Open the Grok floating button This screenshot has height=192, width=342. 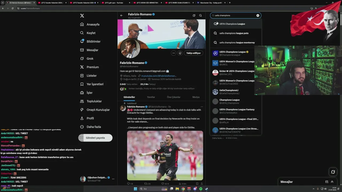[x=333, y=172]
